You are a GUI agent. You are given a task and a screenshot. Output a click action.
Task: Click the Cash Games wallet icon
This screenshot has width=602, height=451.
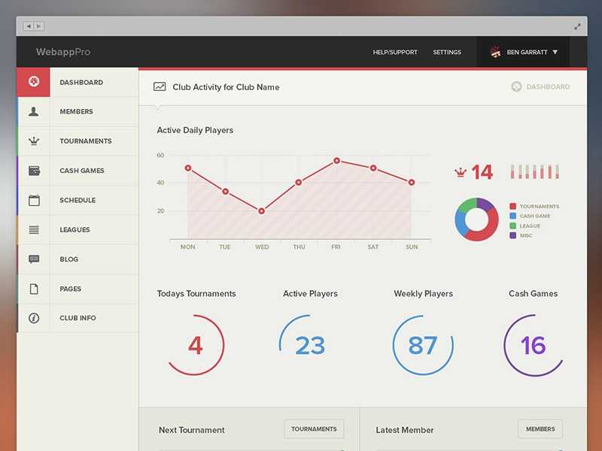point(33,171)
